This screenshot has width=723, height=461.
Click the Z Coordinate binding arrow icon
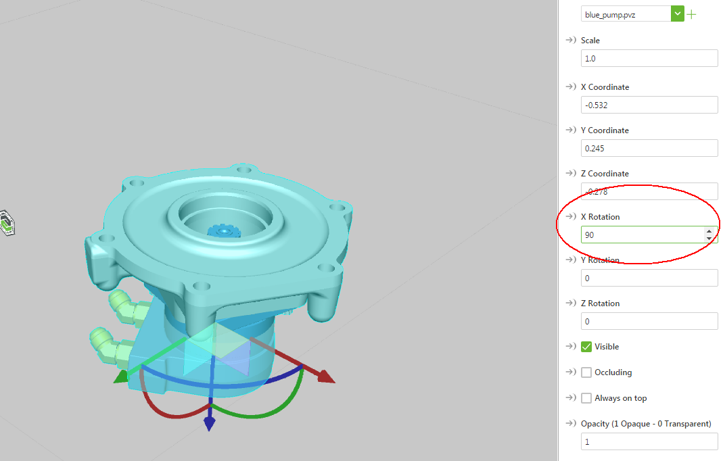pyautogui.click(x=571, y=173)
